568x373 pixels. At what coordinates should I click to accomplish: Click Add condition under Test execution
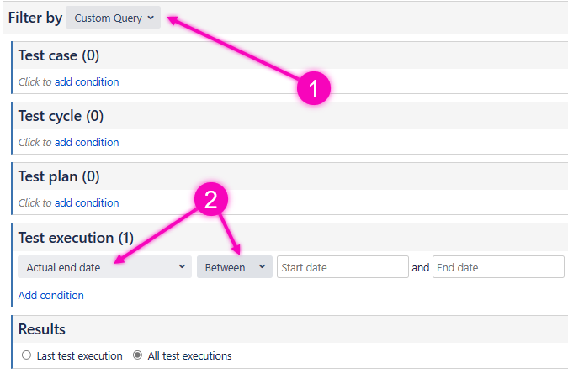pyautogui.click(x=51, y=296)
